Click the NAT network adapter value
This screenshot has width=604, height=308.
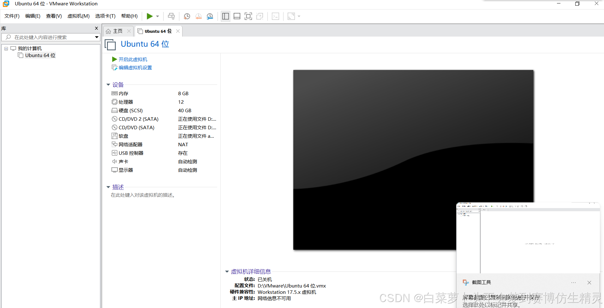point(183,145)
